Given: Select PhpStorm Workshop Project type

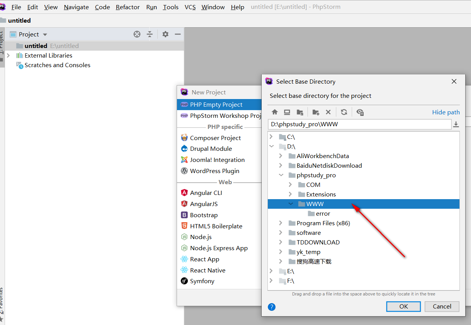Looking at the screenshot, I should point(219,115).
